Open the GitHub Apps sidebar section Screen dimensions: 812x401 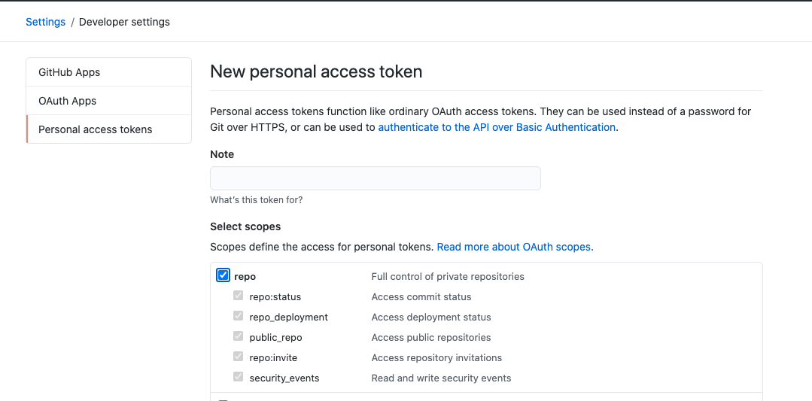click(69, 72)
